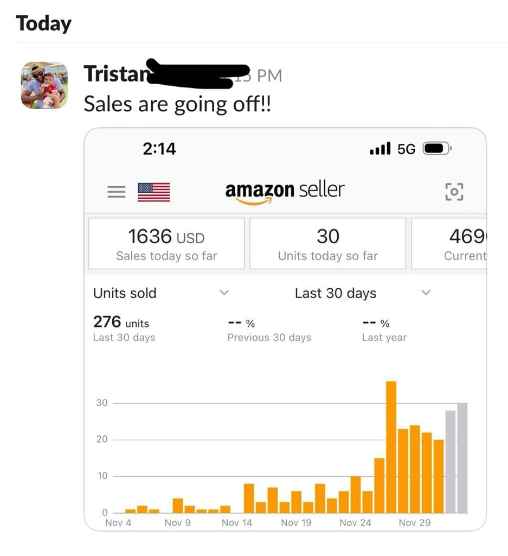Click the last gray bar in chart
This screenshot has width=508, height=556.
[x=462, y=458]
